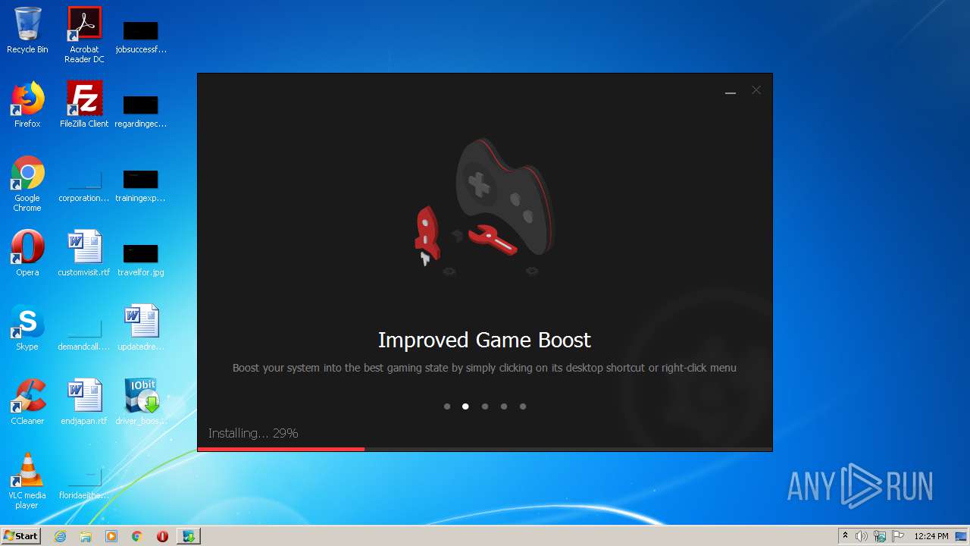Show hidden system tray icons
The height and width of the screenshot is (546, 970).
[x=845, y=536]
